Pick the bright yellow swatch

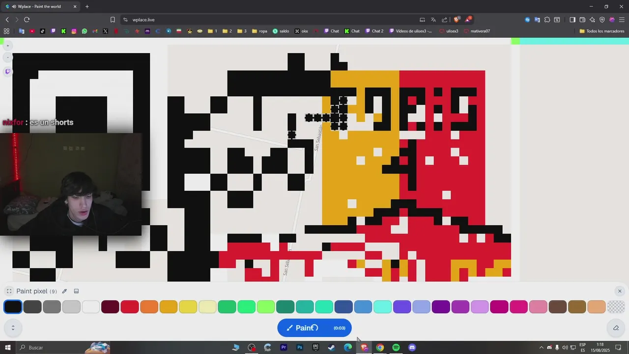click(x=188, y=307)
